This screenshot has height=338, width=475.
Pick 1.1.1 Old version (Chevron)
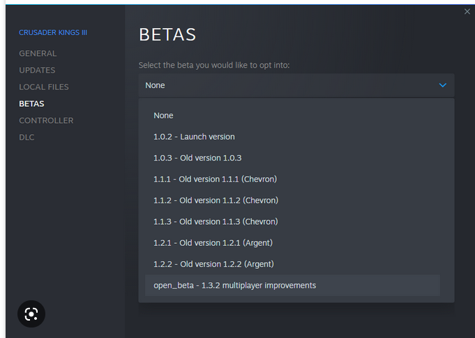coord(215,179)
